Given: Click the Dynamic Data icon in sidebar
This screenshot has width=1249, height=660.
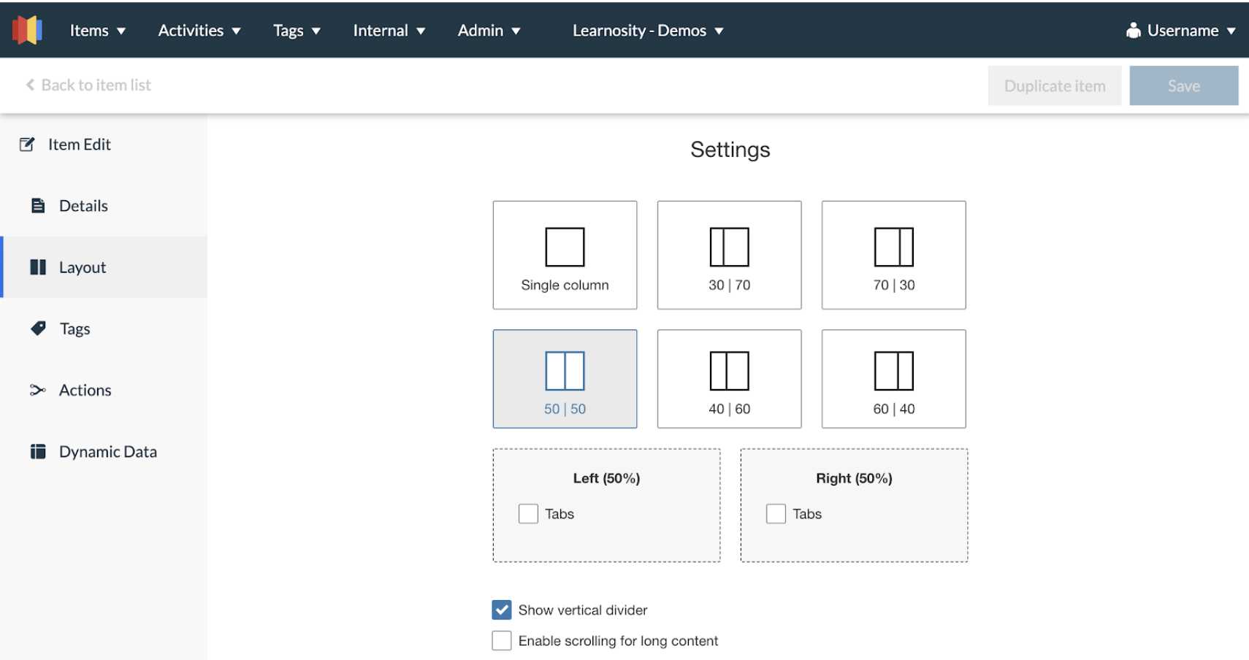Looking at the screenshot, I should (38, 451).
